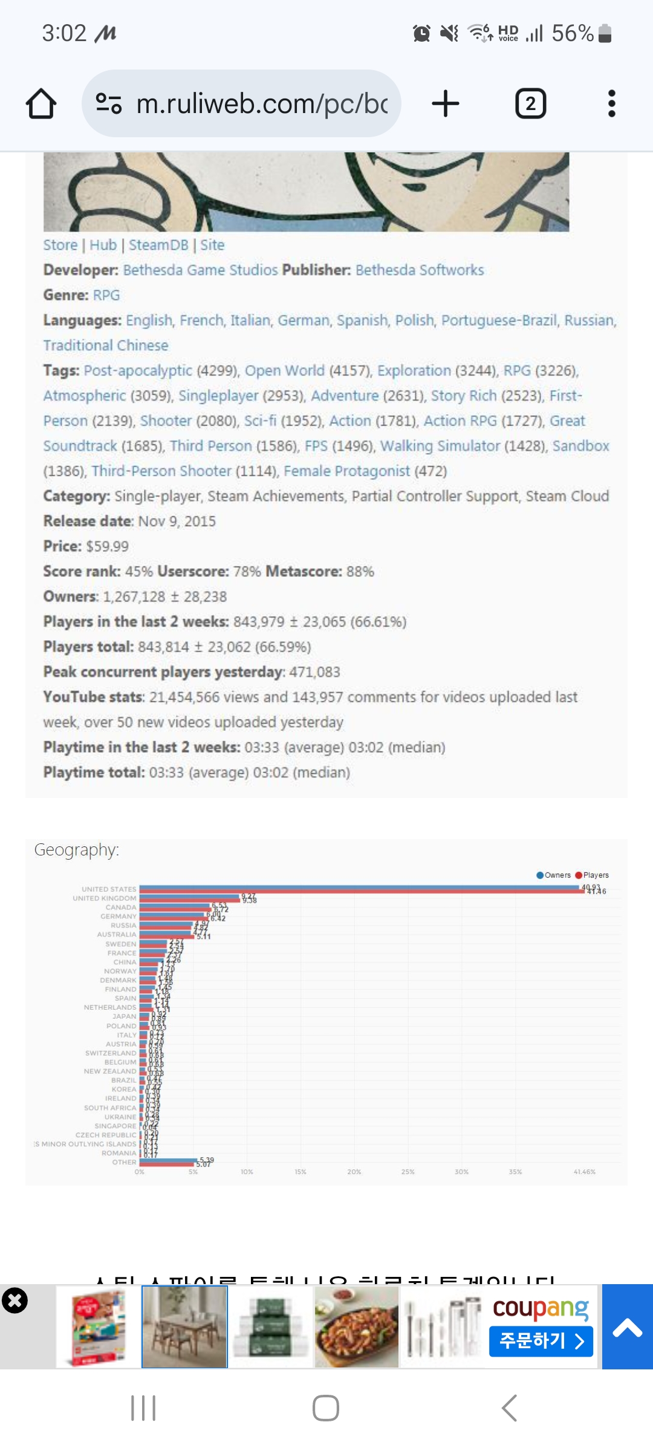Click the Post-apocalyptic tag link

coord(138,371)
